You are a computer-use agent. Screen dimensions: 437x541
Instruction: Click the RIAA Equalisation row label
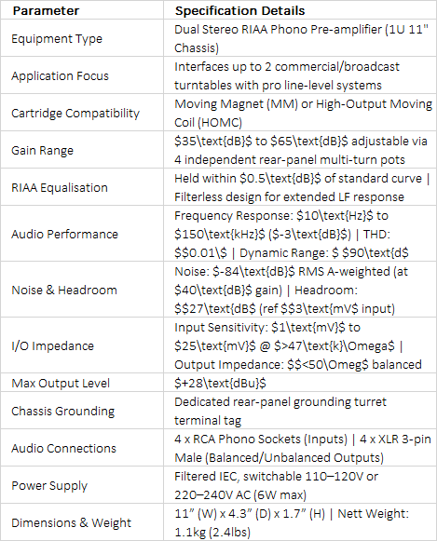60,188
